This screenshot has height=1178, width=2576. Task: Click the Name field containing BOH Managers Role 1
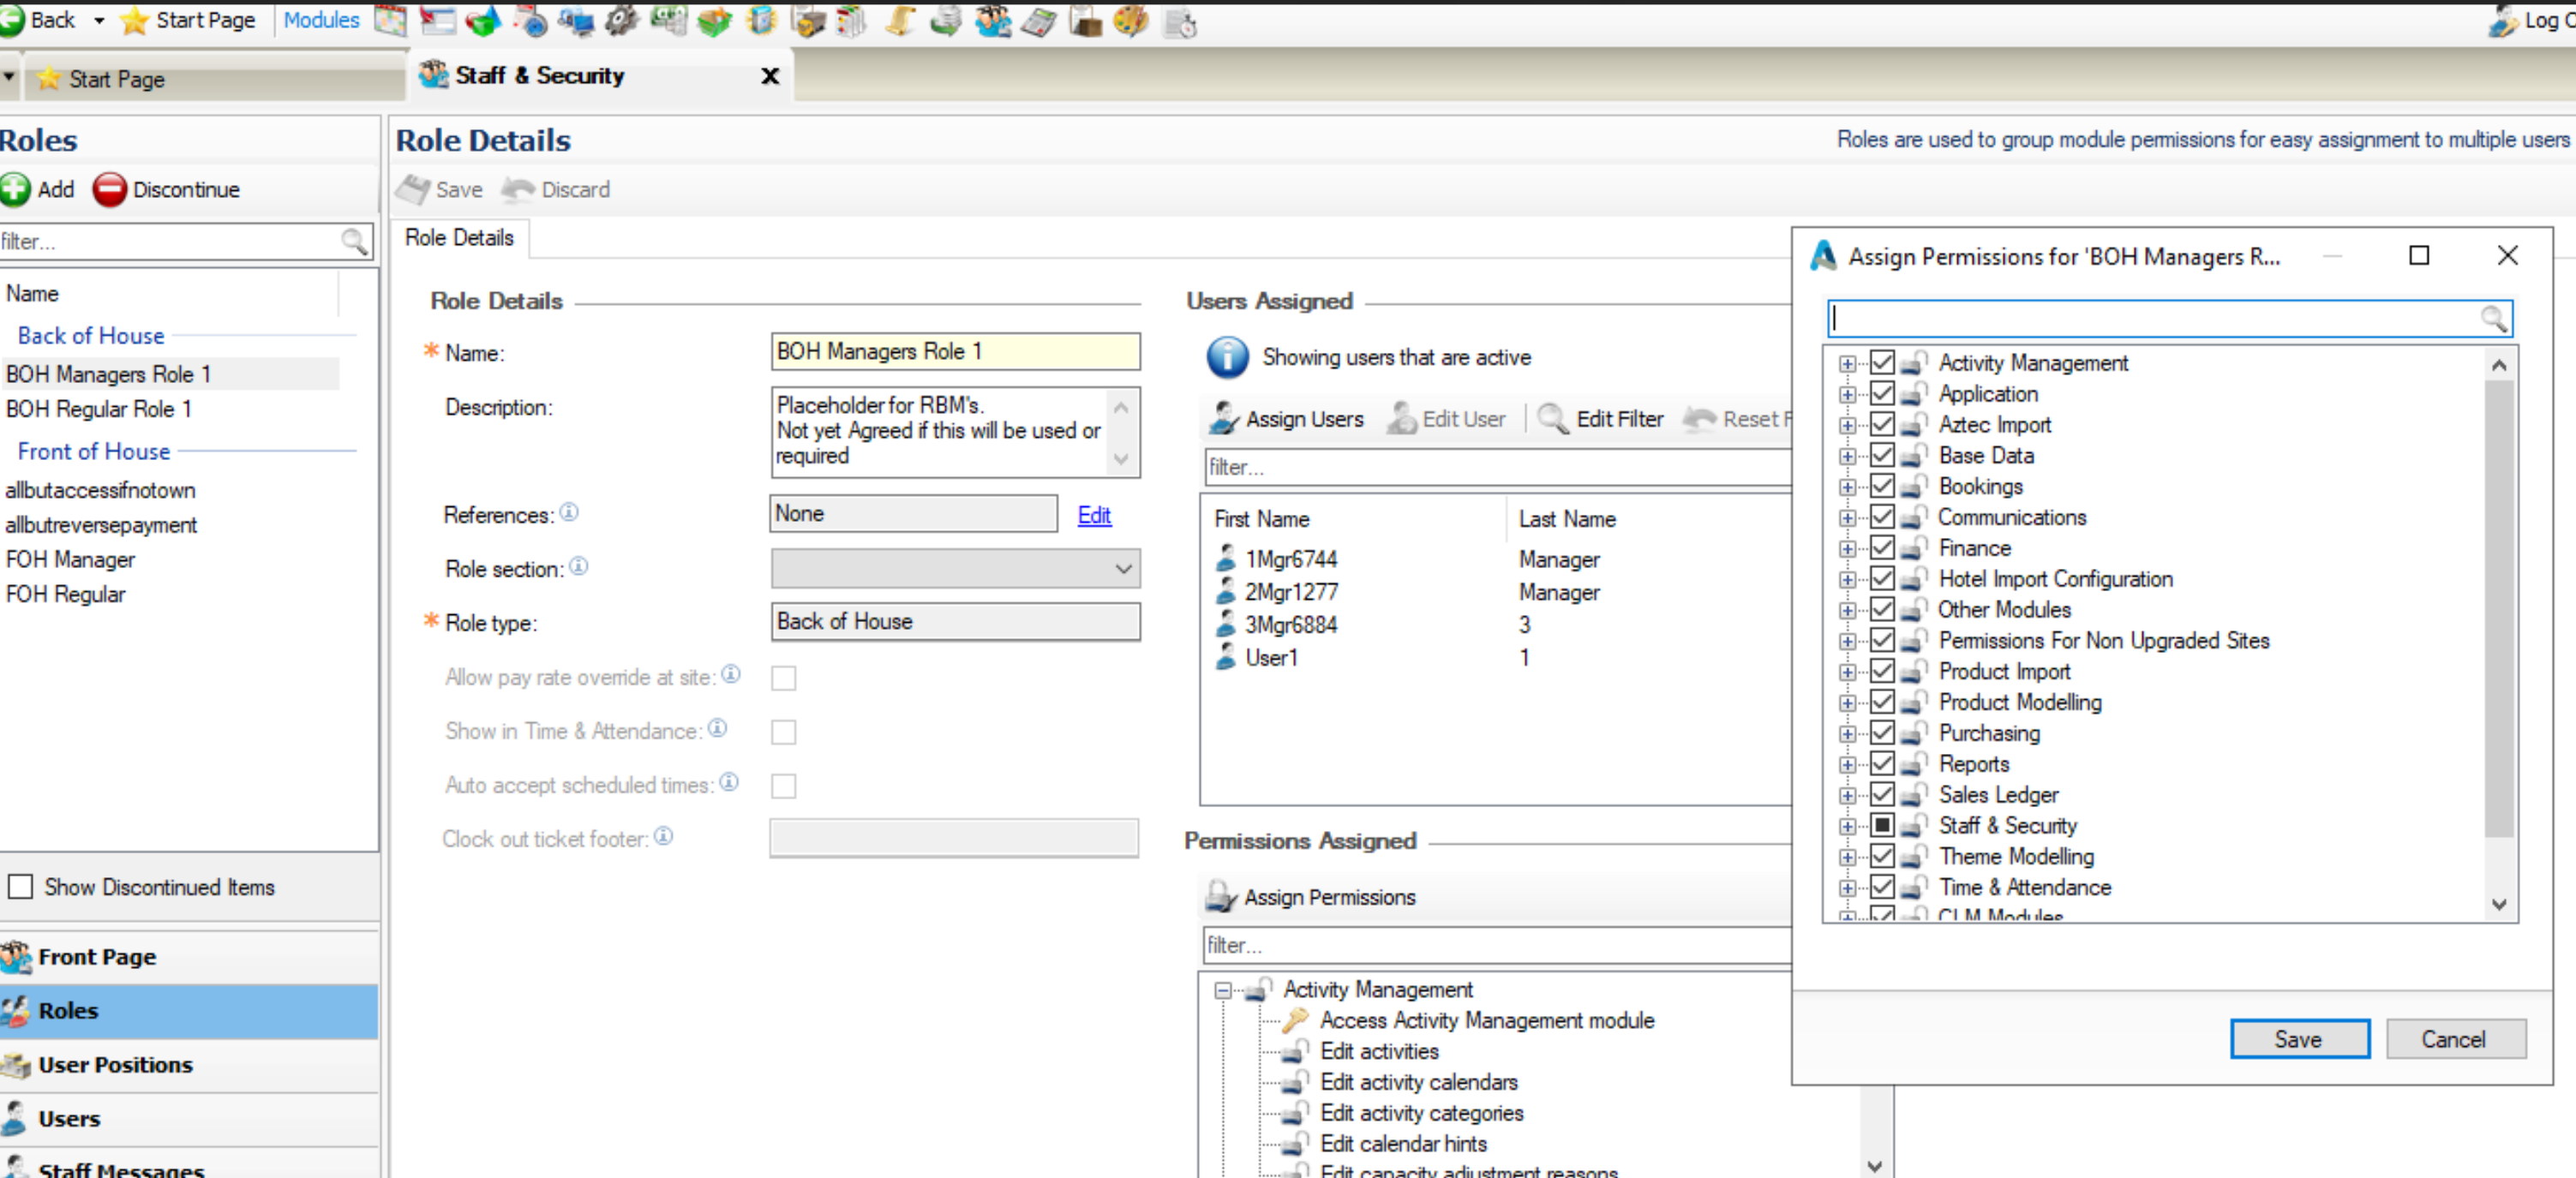pos(955,351)
